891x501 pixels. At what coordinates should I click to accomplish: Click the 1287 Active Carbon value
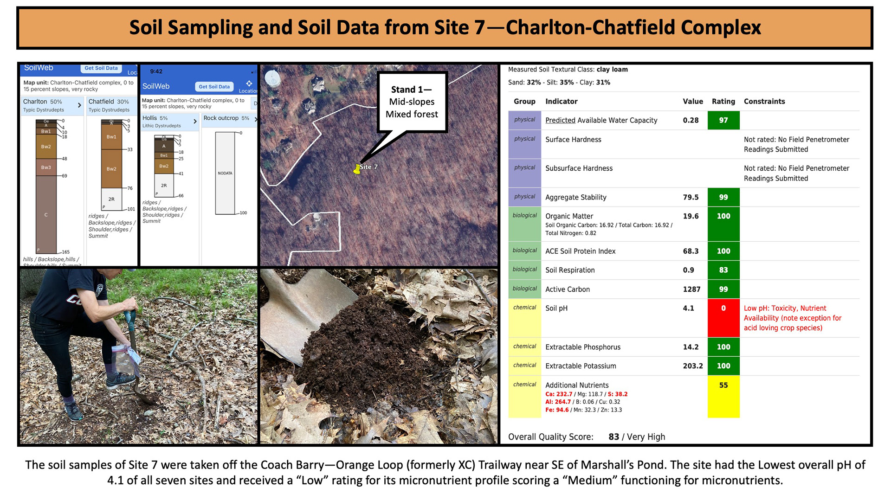(x=691, y=289)
